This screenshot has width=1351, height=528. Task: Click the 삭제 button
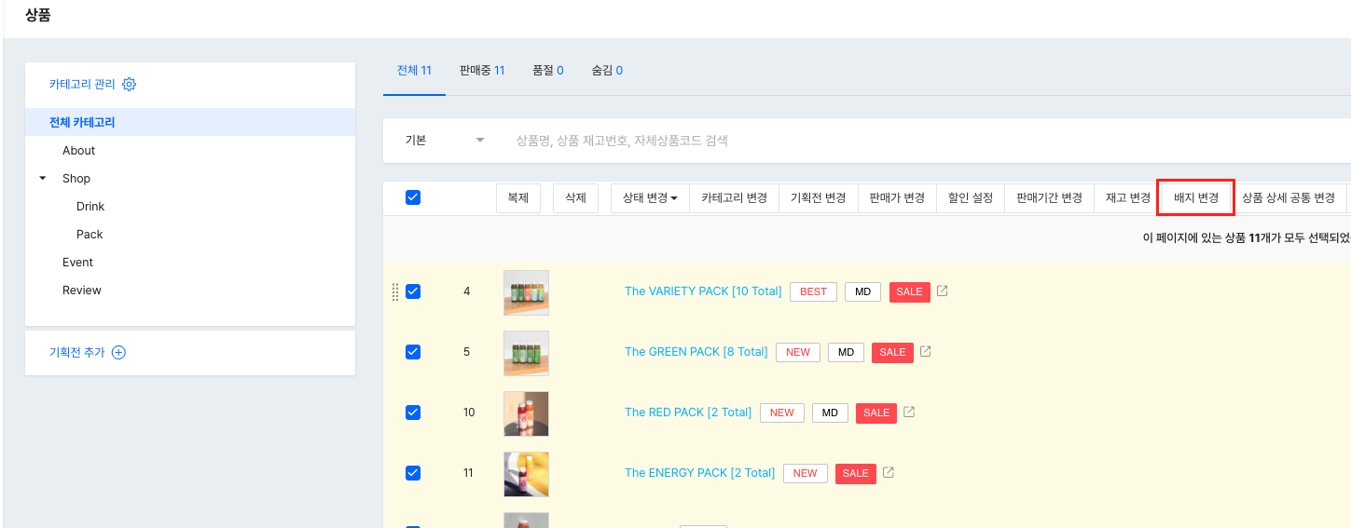tap(575, 198)
